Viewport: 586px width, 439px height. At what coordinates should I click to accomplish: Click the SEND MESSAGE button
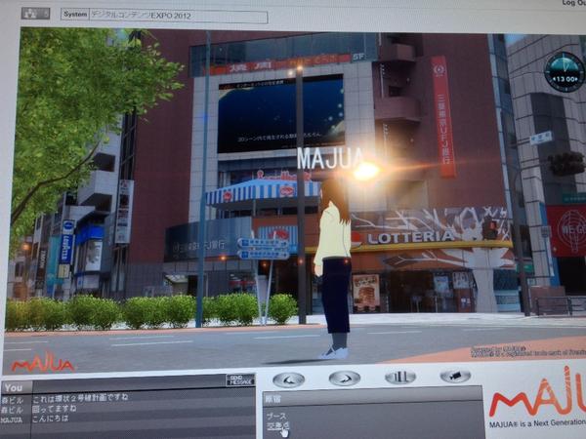click(x=240, y=380)
